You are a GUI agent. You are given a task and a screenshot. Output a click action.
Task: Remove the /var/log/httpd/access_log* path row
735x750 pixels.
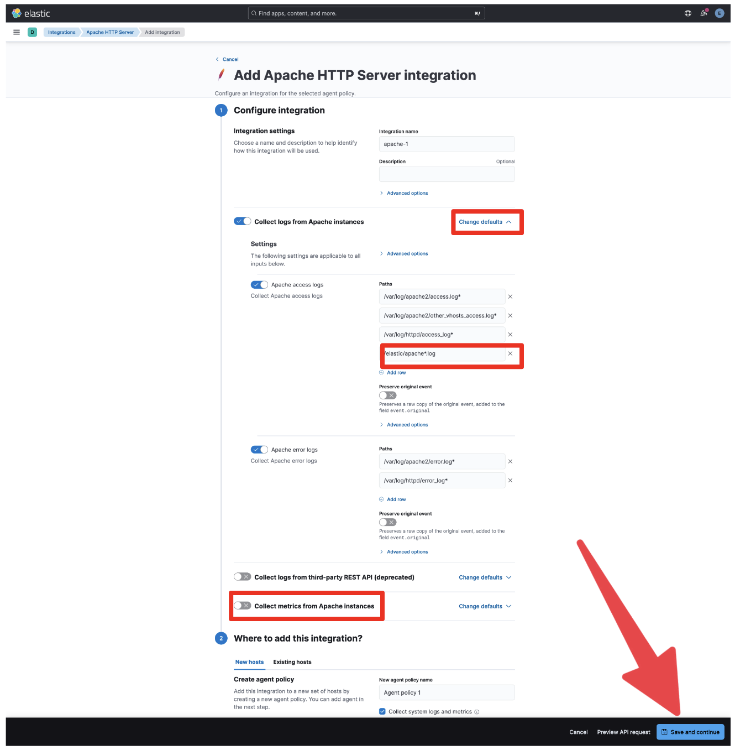click(510, 335)
